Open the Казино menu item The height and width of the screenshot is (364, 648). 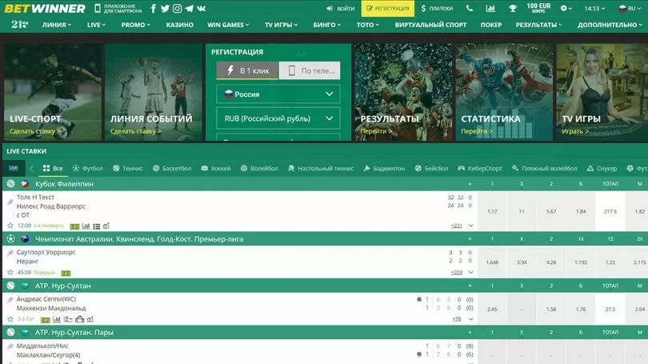tap(180, 25)
